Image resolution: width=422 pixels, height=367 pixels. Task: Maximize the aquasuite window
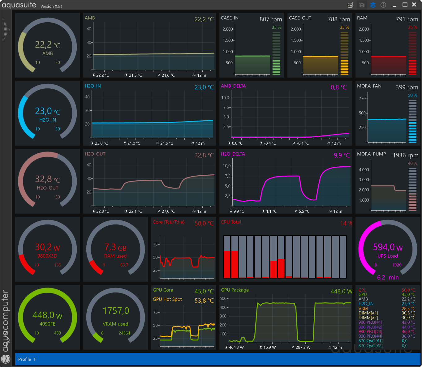405,5
